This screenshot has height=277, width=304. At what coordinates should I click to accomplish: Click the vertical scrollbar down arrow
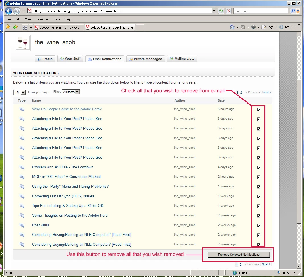point(299,267)
